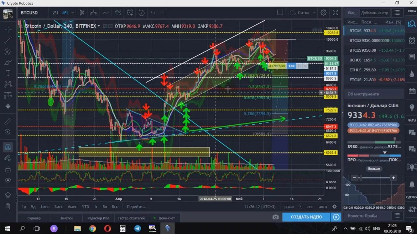This screenshot has height=234, width=417.
Task: Select the ruler measure tool
Action: click(x=8, y=121)
